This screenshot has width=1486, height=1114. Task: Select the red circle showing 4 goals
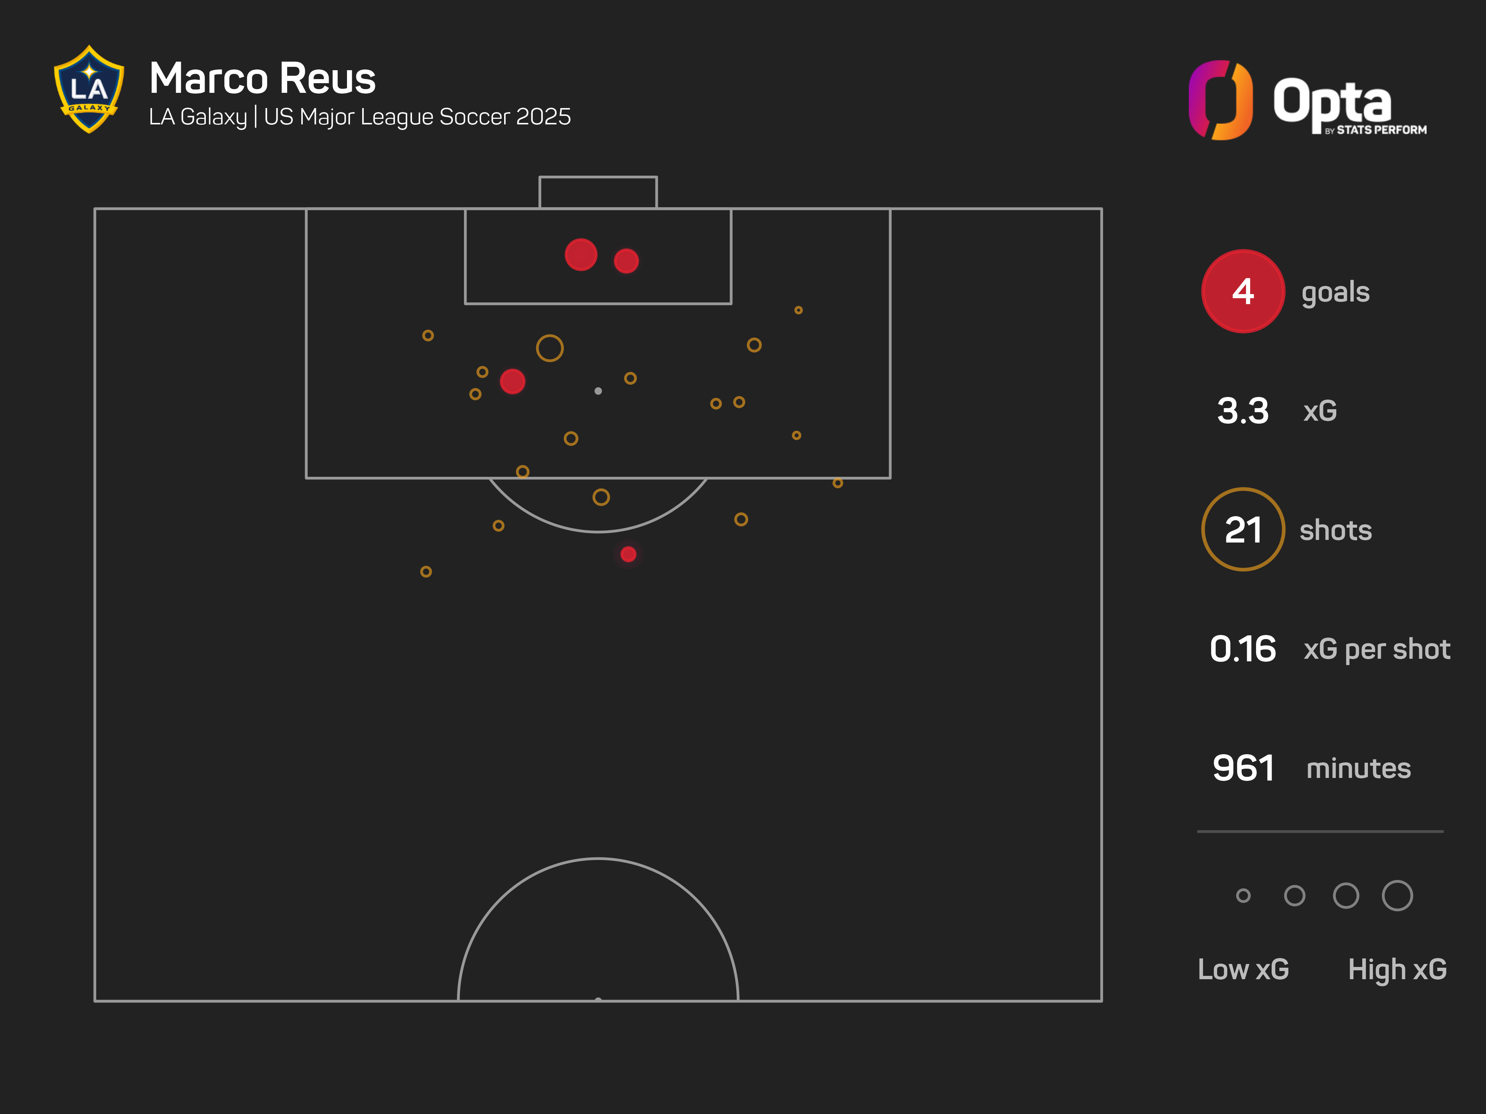(1242, 291)
